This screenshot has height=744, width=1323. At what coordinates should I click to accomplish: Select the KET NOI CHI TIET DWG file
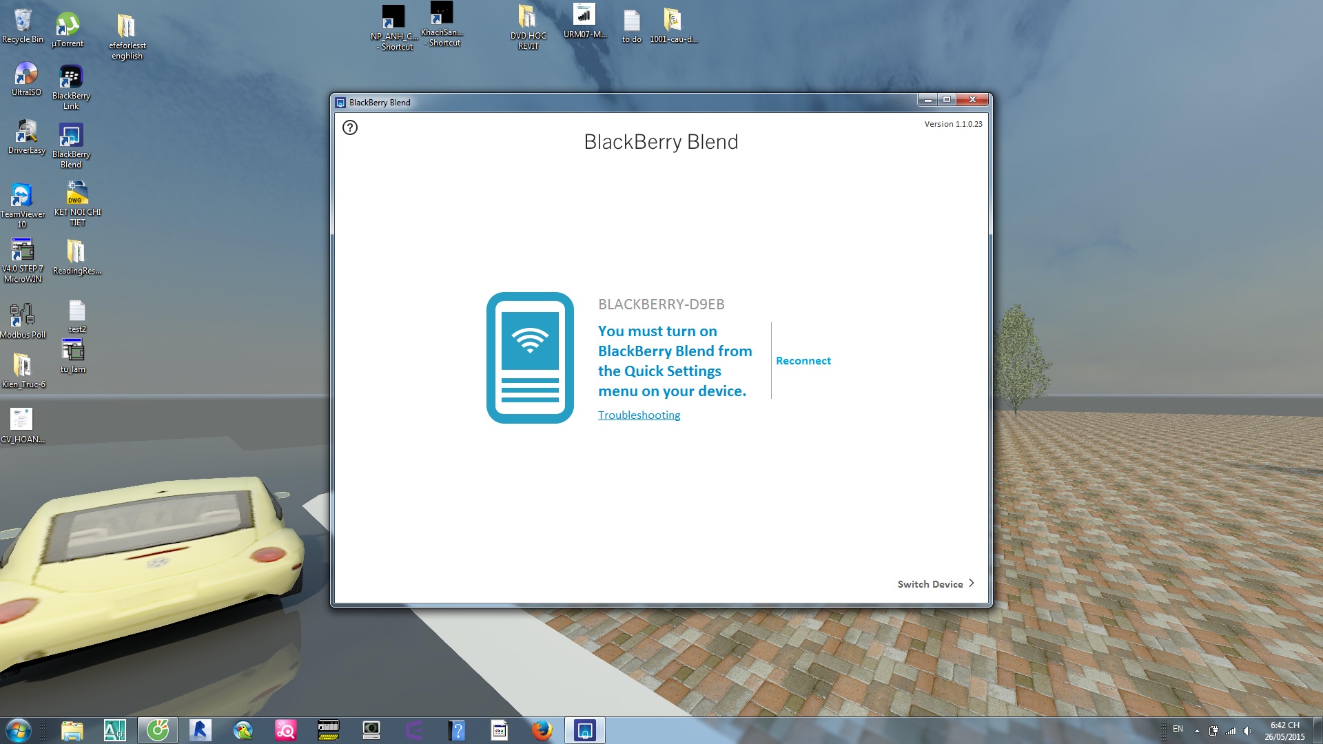77,203
